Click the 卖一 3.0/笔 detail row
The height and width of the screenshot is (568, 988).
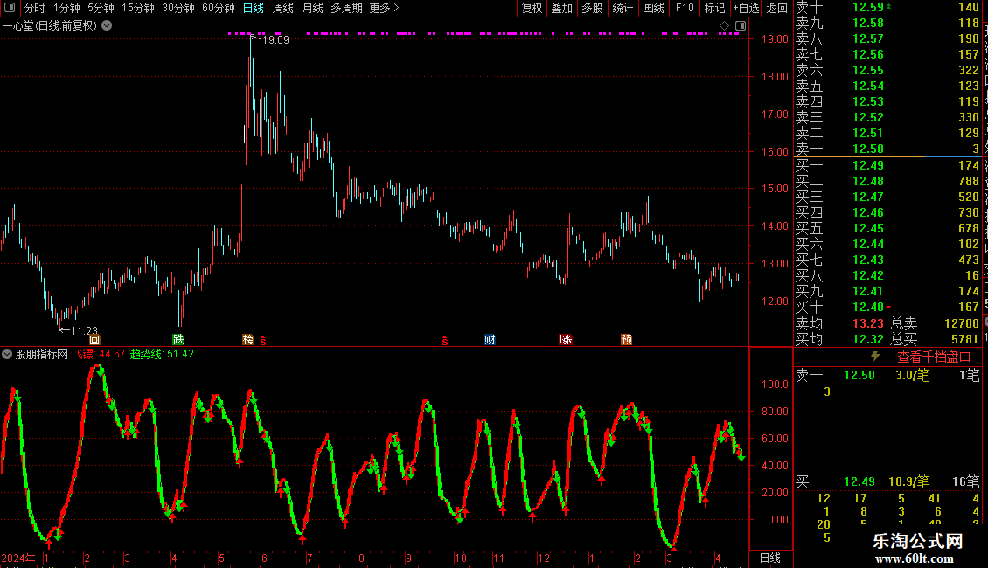tap(887, 375)
